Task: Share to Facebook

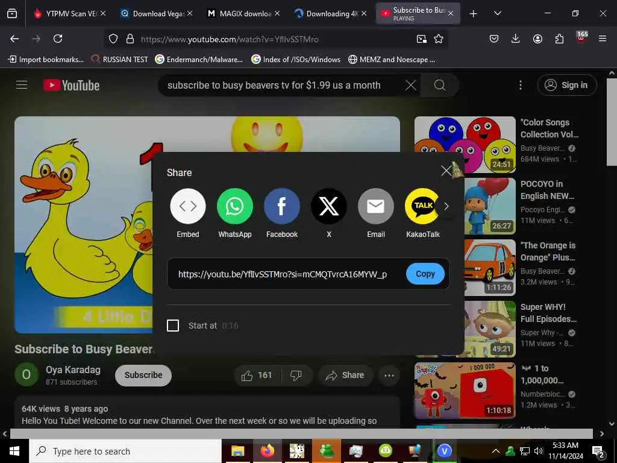Action: coord(282,206)
